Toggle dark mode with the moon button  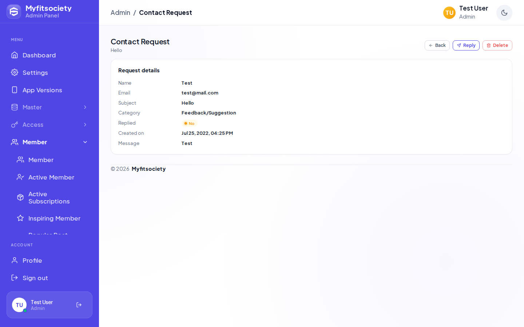tap(504, 13)
